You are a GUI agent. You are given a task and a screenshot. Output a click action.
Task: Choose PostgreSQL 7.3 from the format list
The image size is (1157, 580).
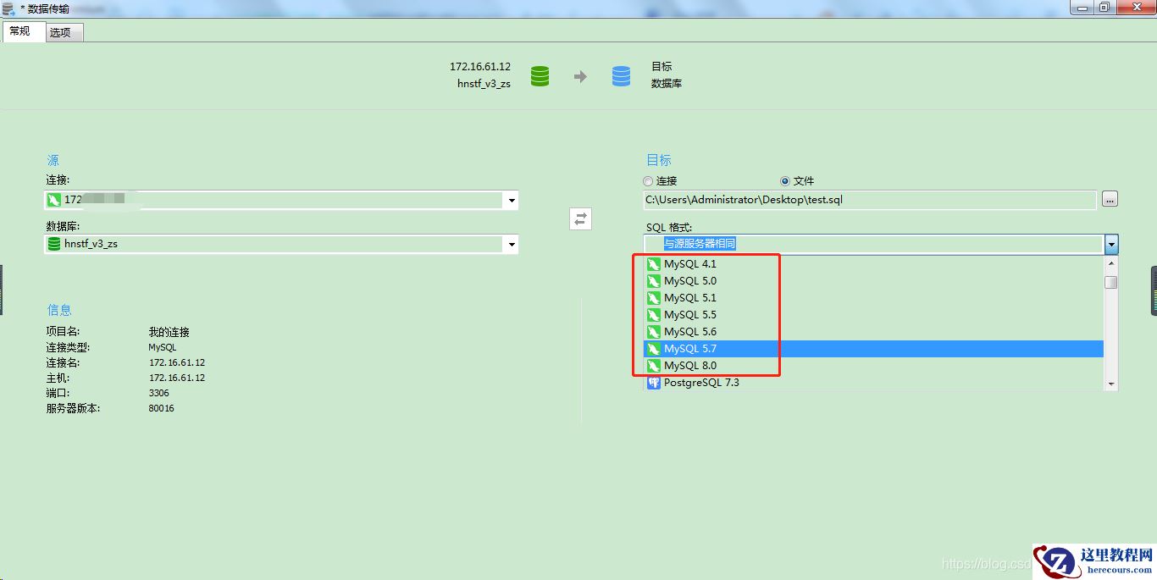click(x=873, y=383)
